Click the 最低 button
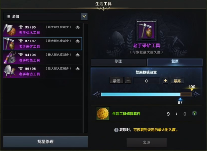 tap(117, 81)
